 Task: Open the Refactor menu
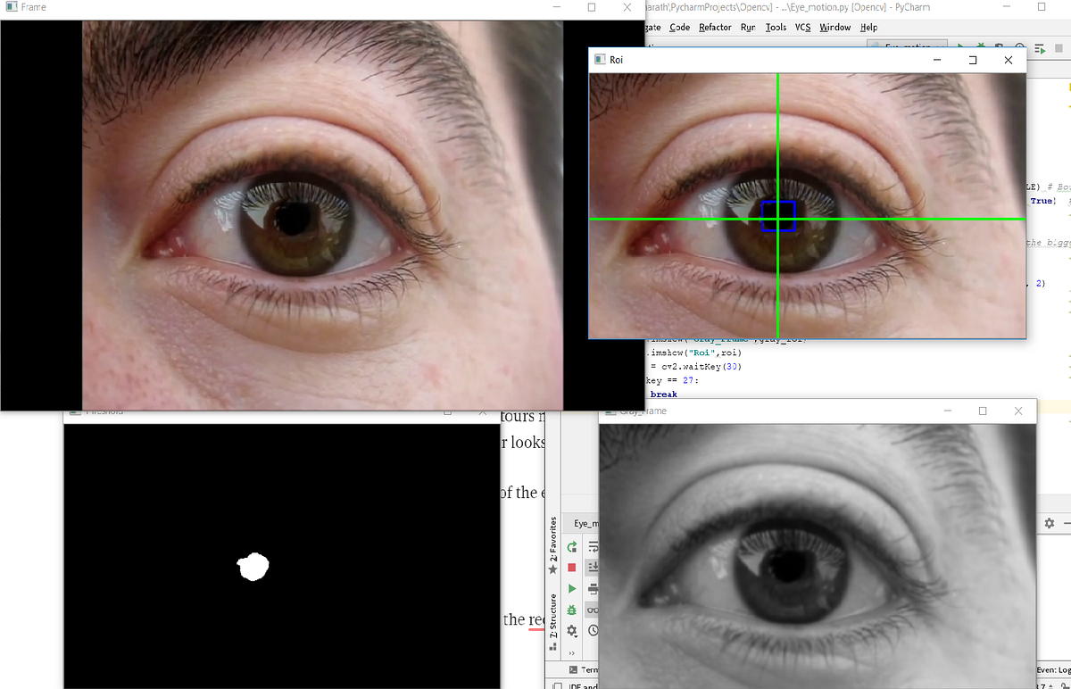click(714, 27)
